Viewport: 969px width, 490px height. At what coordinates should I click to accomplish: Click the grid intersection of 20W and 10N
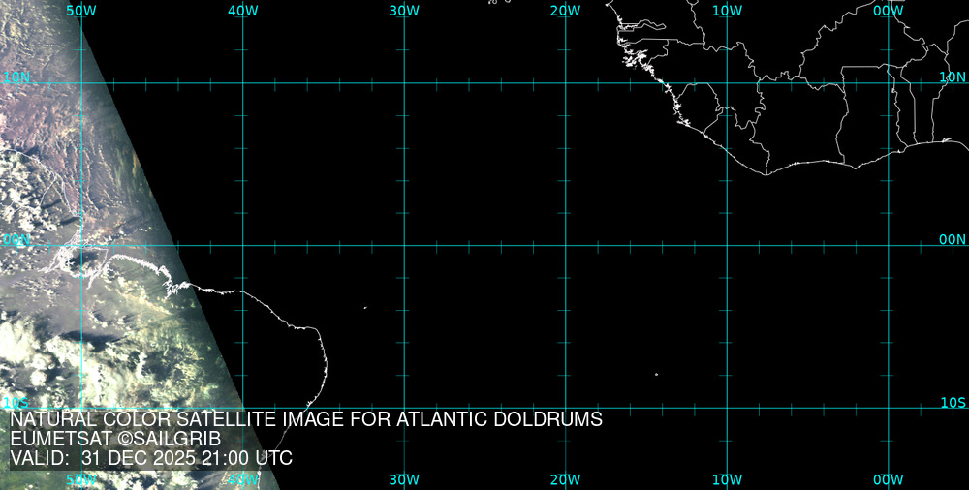click(566, 83)
